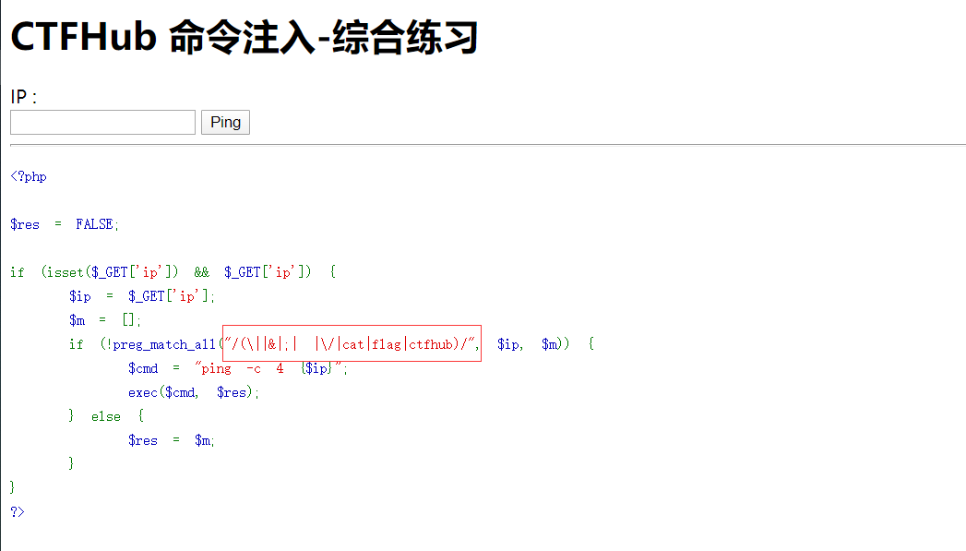
Task: Click the '$cmd = "ping -c 4 {$ip}";' line
Action: (238, 368)
